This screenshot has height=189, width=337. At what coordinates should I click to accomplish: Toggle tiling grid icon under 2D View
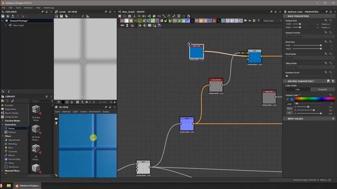[x=77, y=102]
